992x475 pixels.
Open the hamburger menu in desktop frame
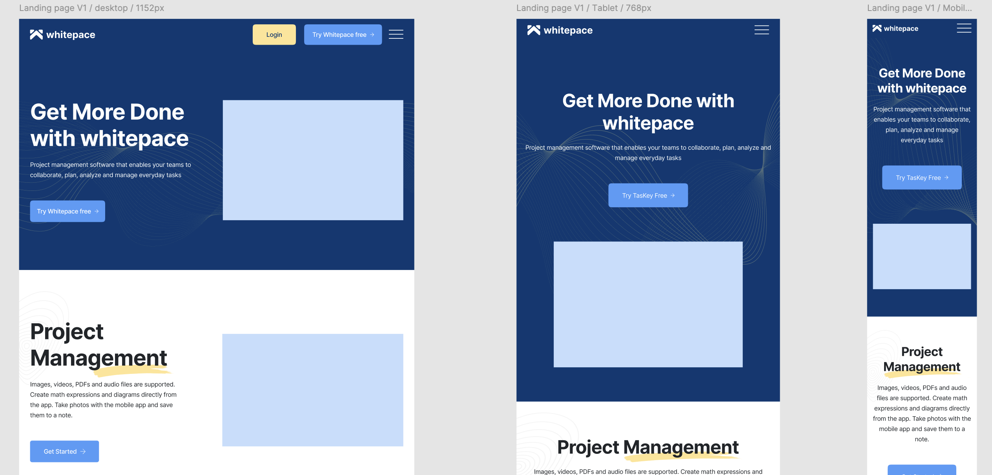(x=396, y=34)
